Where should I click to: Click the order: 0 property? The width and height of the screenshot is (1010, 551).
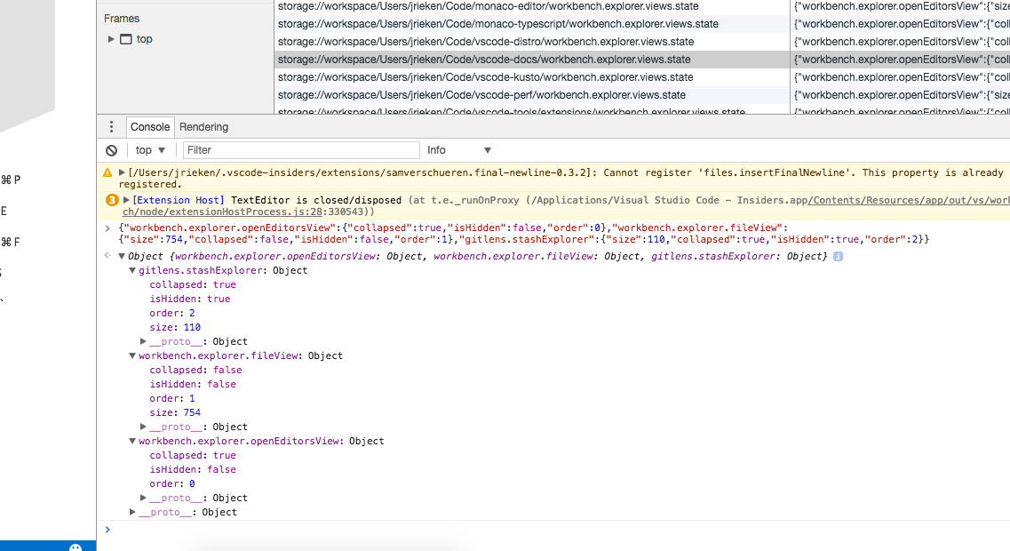pyautogui.click(x=172, y=484)
